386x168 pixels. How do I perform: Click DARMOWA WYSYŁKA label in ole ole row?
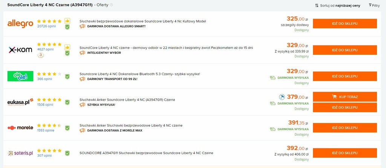click(x=293, y=78)
